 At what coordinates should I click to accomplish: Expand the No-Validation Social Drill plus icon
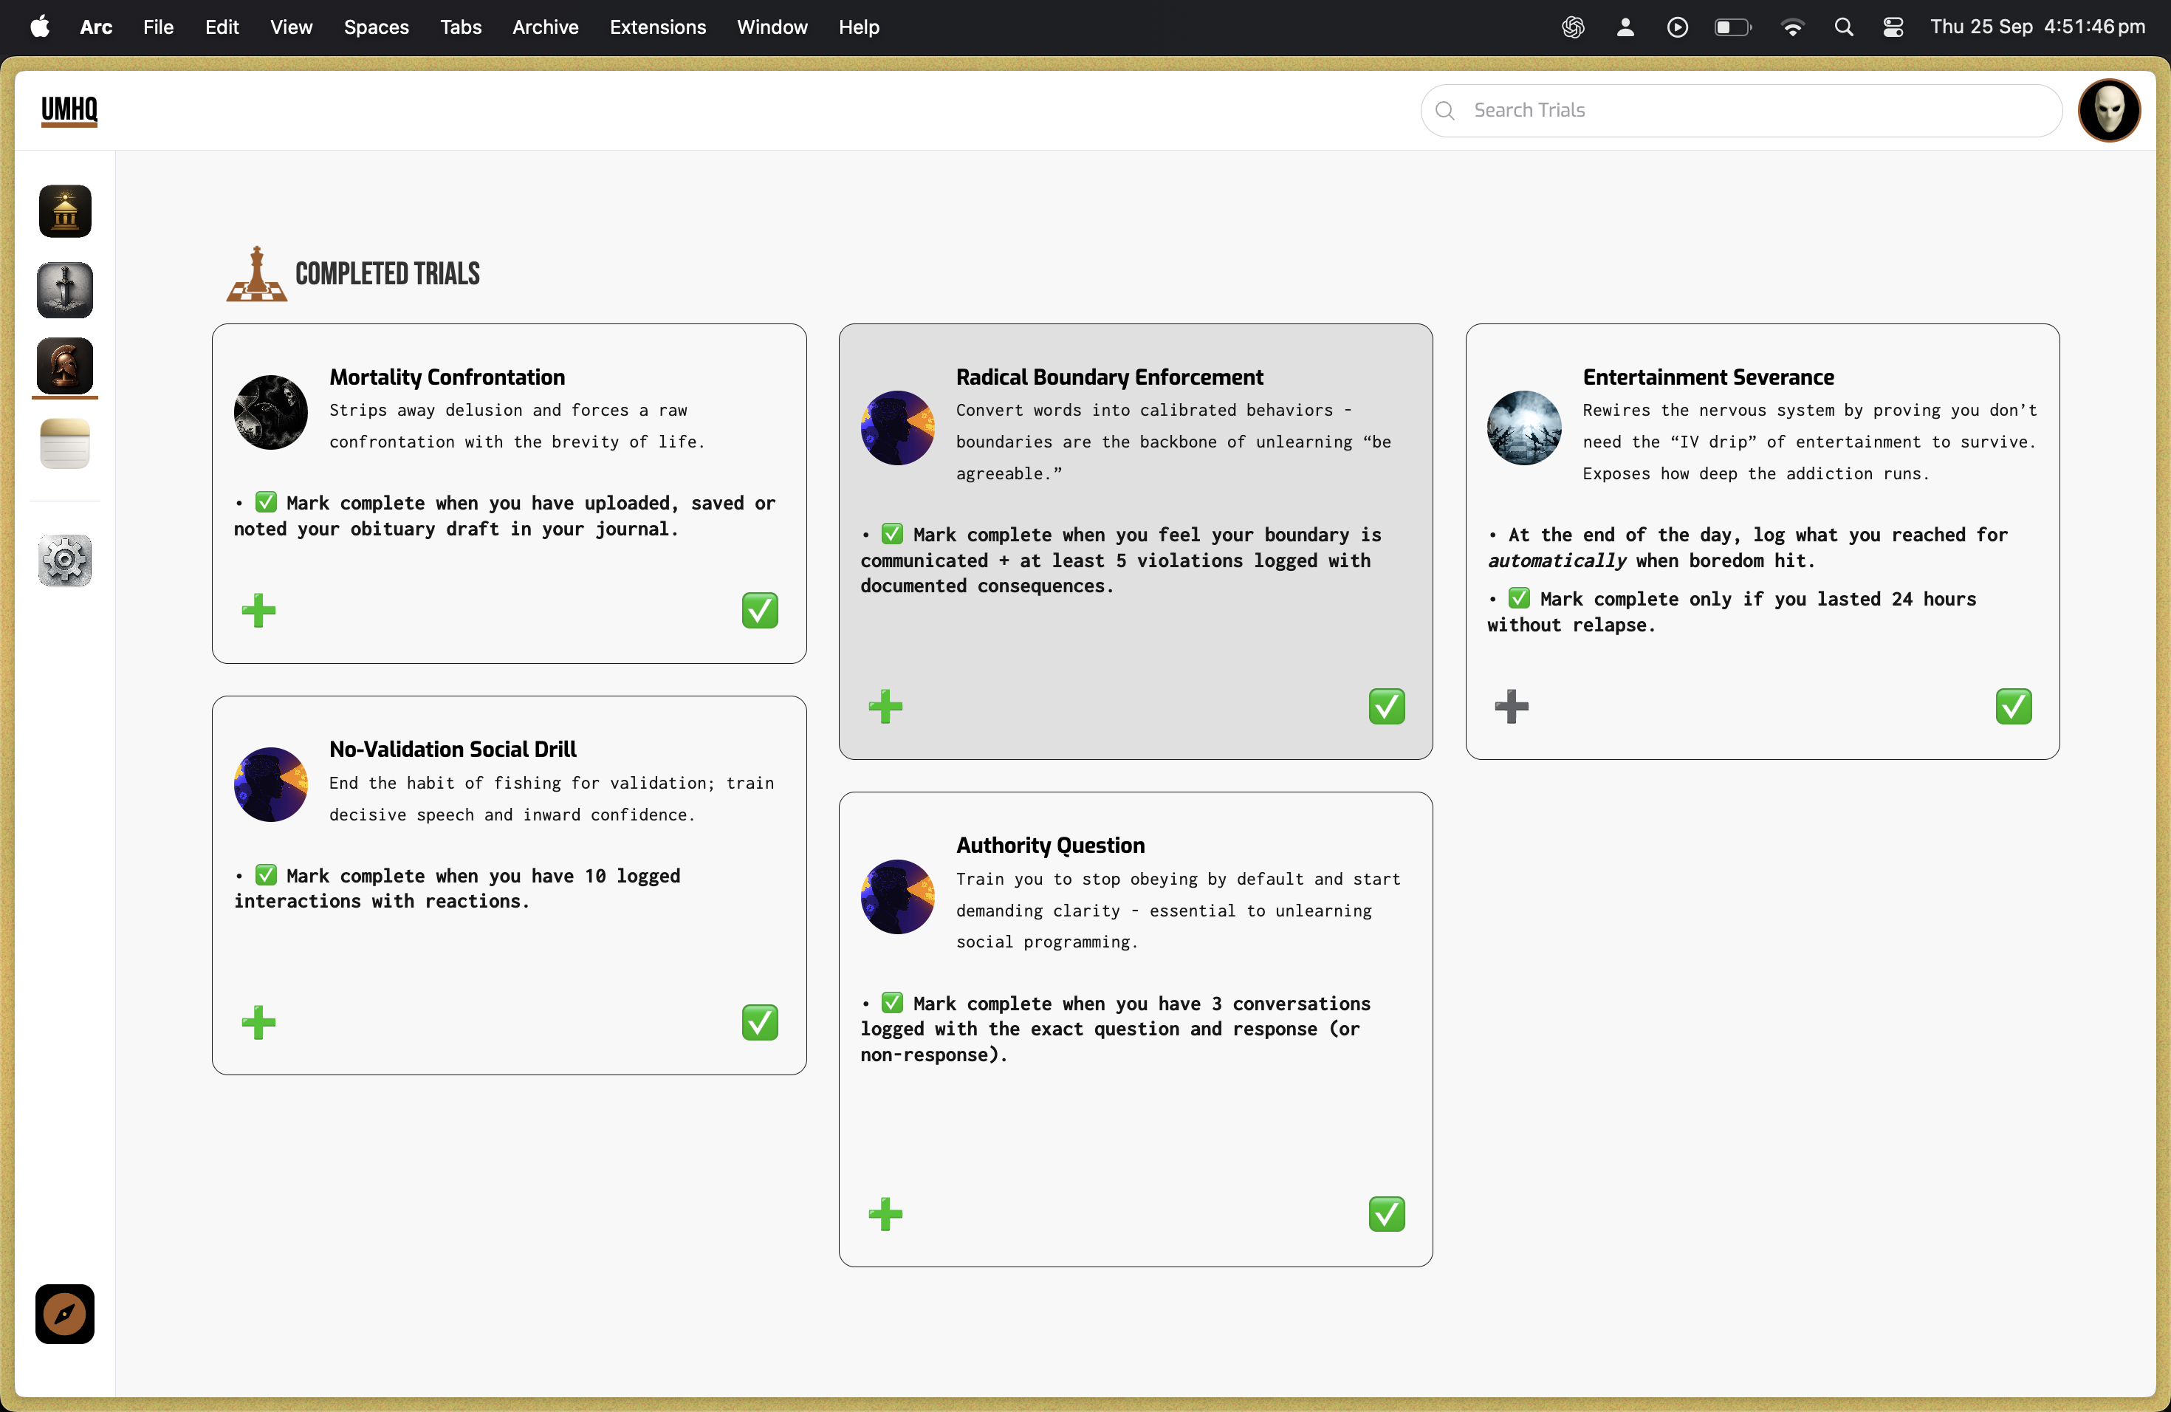[258, 1023]
